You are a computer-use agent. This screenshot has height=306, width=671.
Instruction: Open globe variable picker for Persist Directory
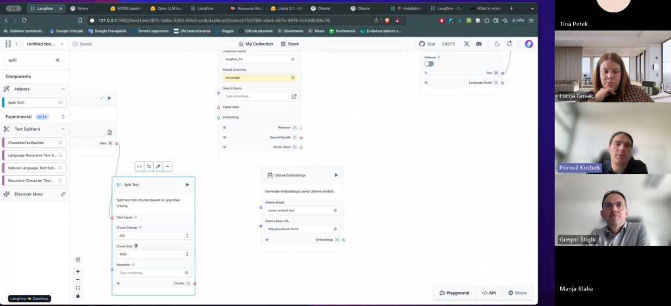point(293,78)
